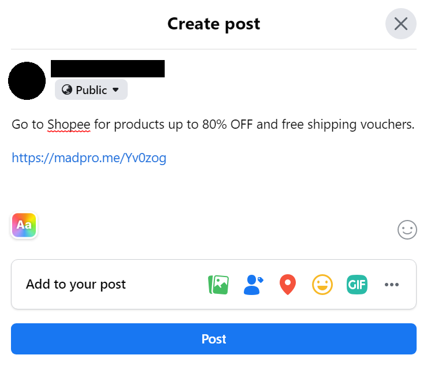This screenshot has height=366, width=427.
Task: Open the Public audience selector
Action: click(x=91, y=90)
